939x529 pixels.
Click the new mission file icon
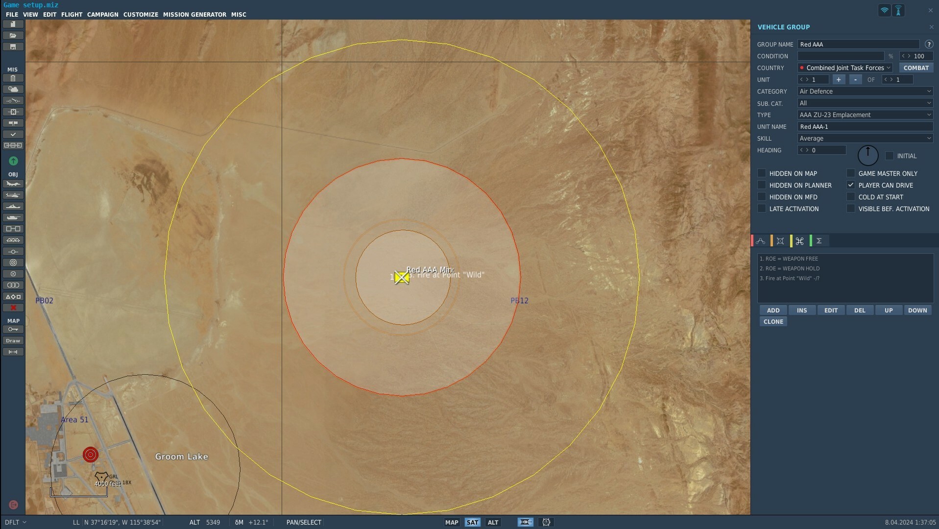[13, 24]
